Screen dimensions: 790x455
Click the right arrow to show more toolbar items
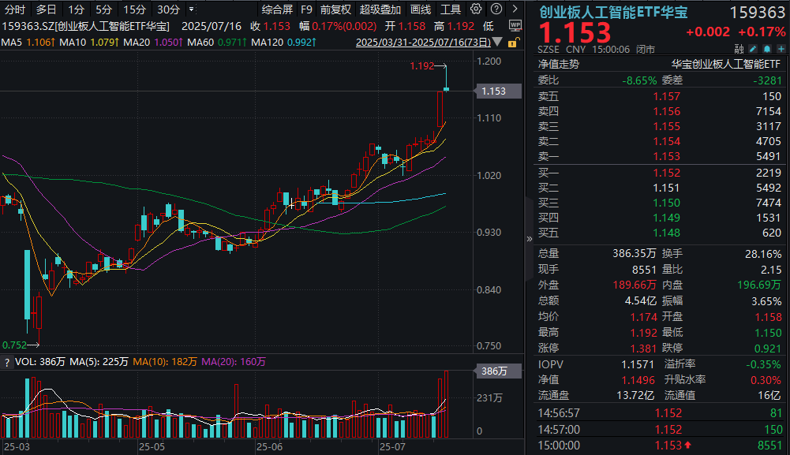tap(515, 9)
